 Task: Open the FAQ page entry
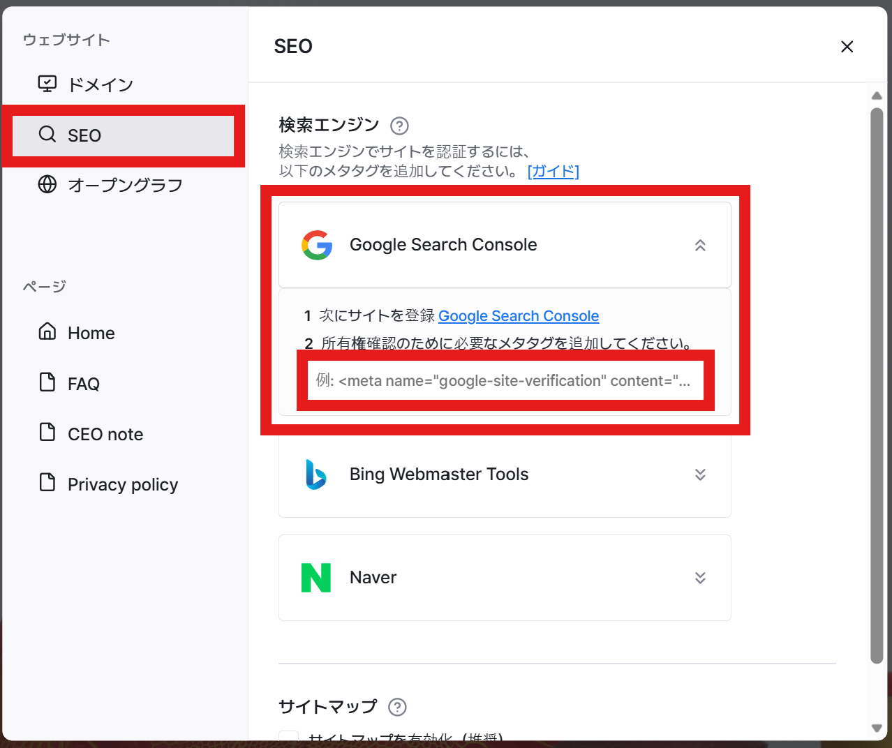pos(124,383)
